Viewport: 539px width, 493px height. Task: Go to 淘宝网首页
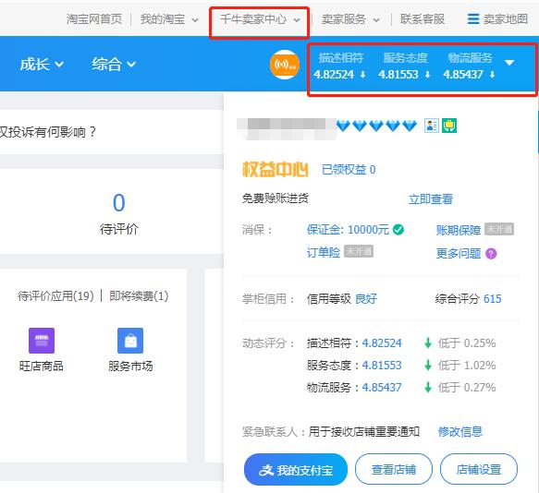94,19
